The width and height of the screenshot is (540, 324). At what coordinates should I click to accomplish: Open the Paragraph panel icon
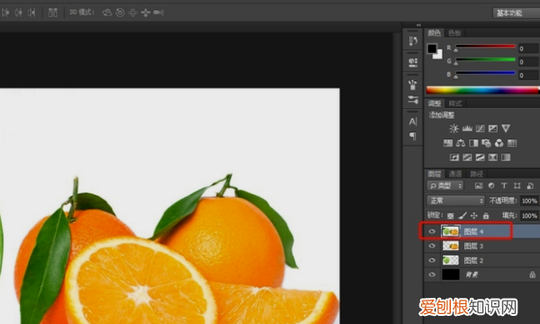413,136
